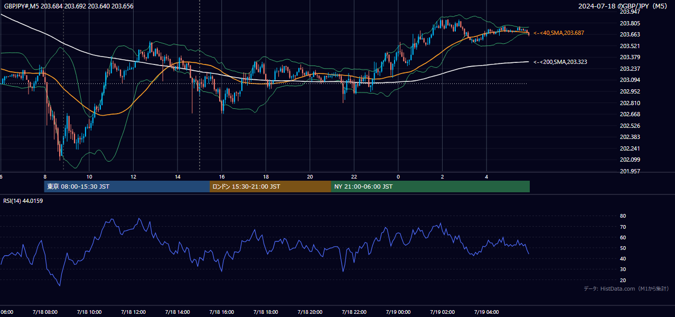This screenshot has height=317, width=675.
Task: Click RSI scale value 40
Action: click(623, 258)
